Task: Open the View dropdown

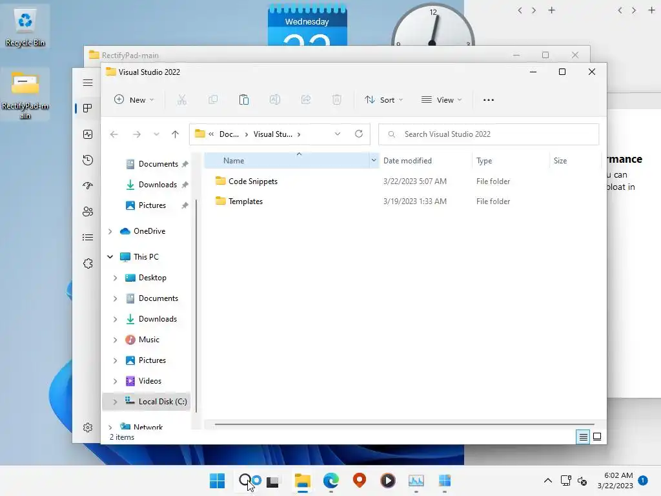Action: [442, 100]
